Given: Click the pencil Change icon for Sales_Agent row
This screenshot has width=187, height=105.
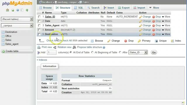Looking at the screenshot, I should coord(141,26).
